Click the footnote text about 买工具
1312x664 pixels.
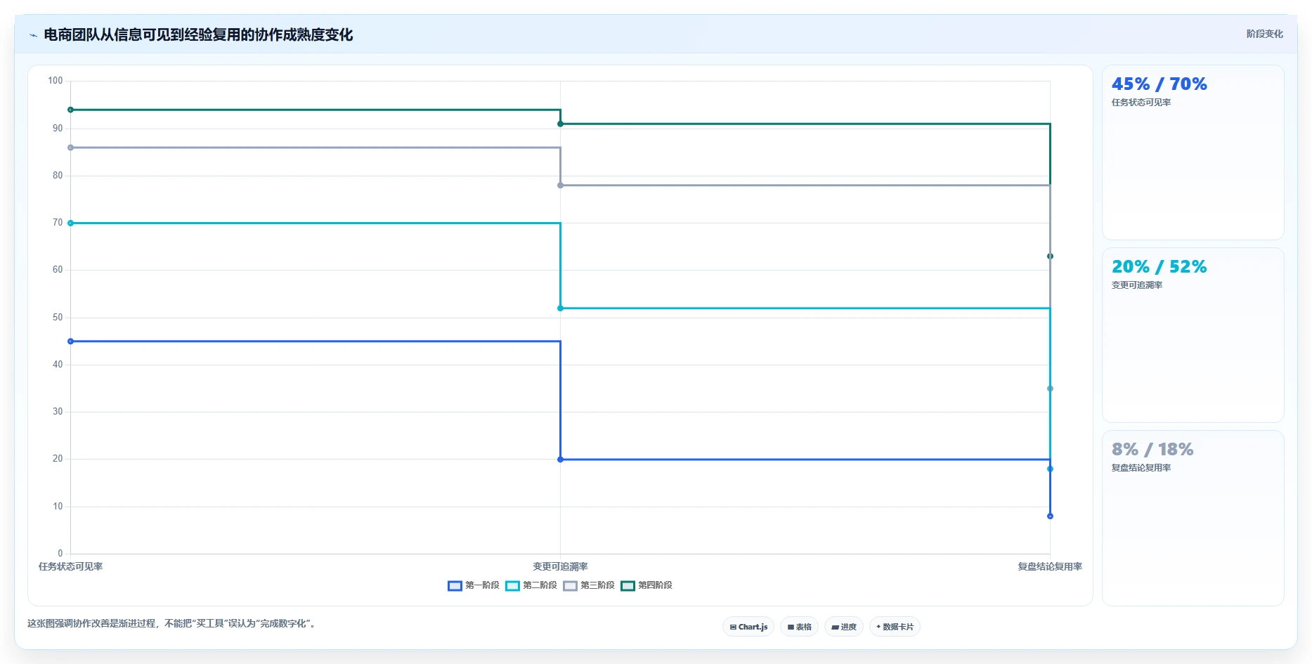(x=173, y=623)
